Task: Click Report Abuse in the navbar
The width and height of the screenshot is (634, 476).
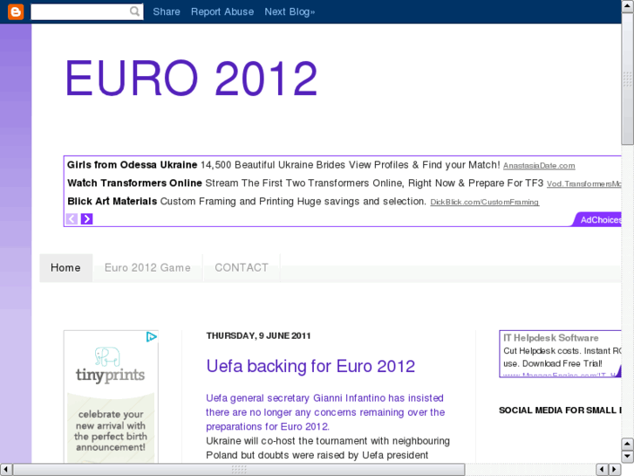Action: (222, 11)
